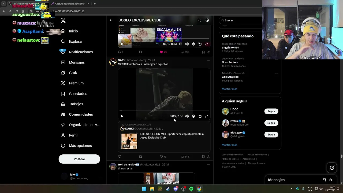Viewport: 343px width, 193px height.
Task: Open Spotify from the taskbar
Action: point(191,189)
